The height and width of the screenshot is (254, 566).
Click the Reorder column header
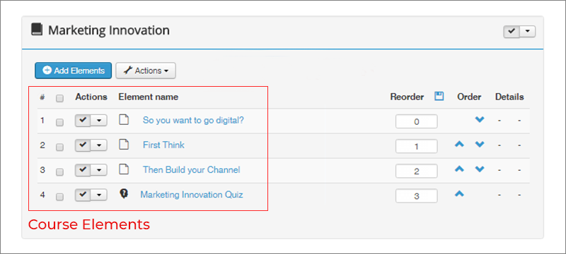[x=407, y=97]
